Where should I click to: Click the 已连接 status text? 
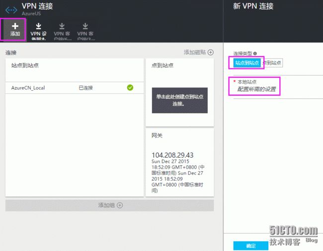tap(85, 88)
